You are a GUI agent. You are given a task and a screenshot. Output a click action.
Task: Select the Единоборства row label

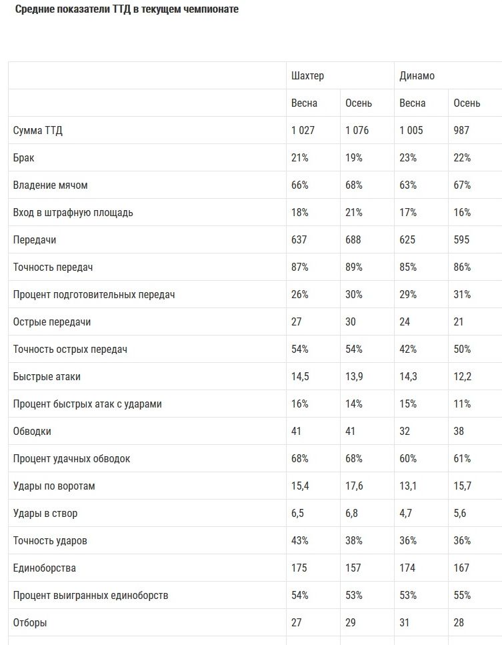[x=45, y=568]
